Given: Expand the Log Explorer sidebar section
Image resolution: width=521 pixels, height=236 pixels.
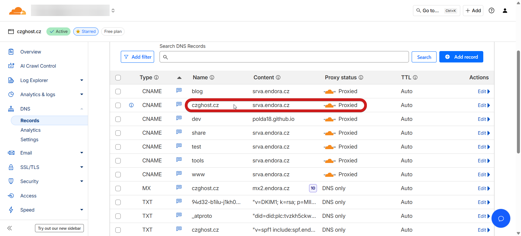Looking at the screenshot, I should [x=82, y=80].
